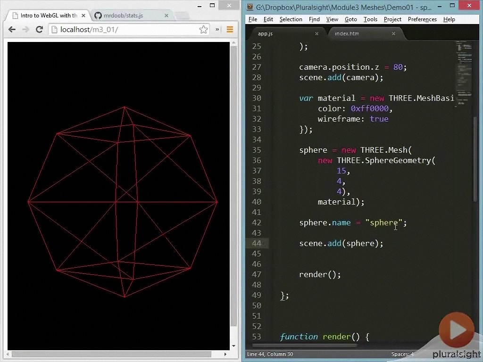Screen dimensions: 483x362
Task: Click line number 27 in the gutter
Action: 256,67
